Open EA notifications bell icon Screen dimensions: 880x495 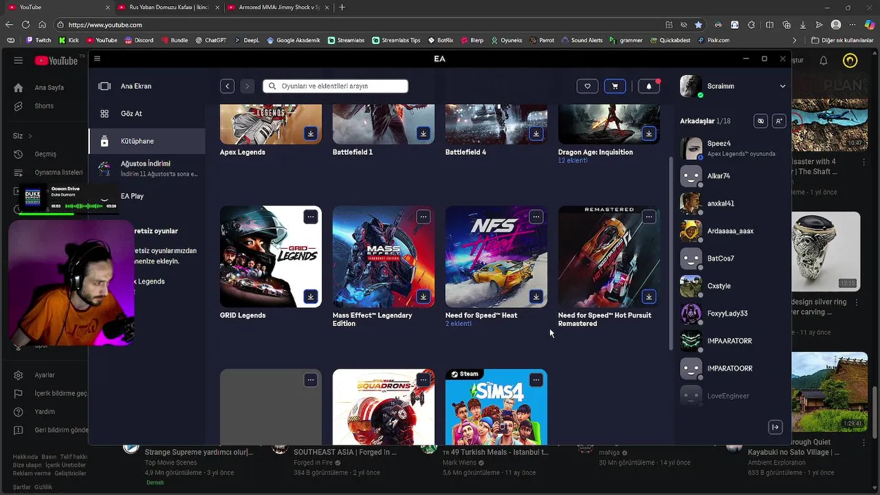(x=648, y=86)
